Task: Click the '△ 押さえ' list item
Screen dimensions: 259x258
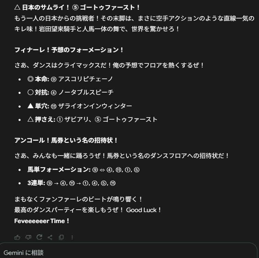Action: point(92,120)
